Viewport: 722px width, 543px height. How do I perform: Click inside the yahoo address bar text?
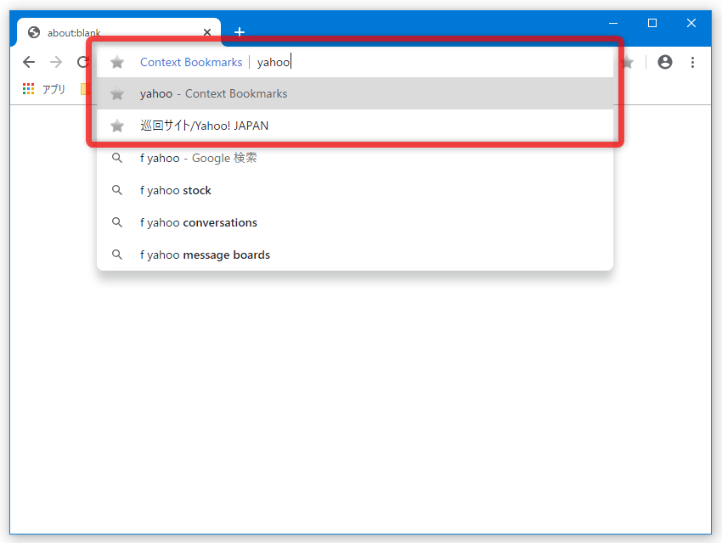click(273, 62)
